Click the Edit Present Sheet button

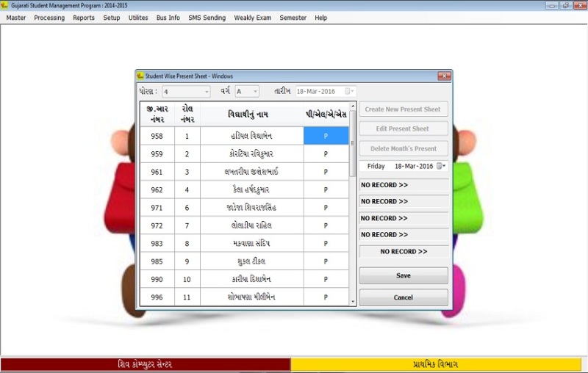[x=403, y=129]
